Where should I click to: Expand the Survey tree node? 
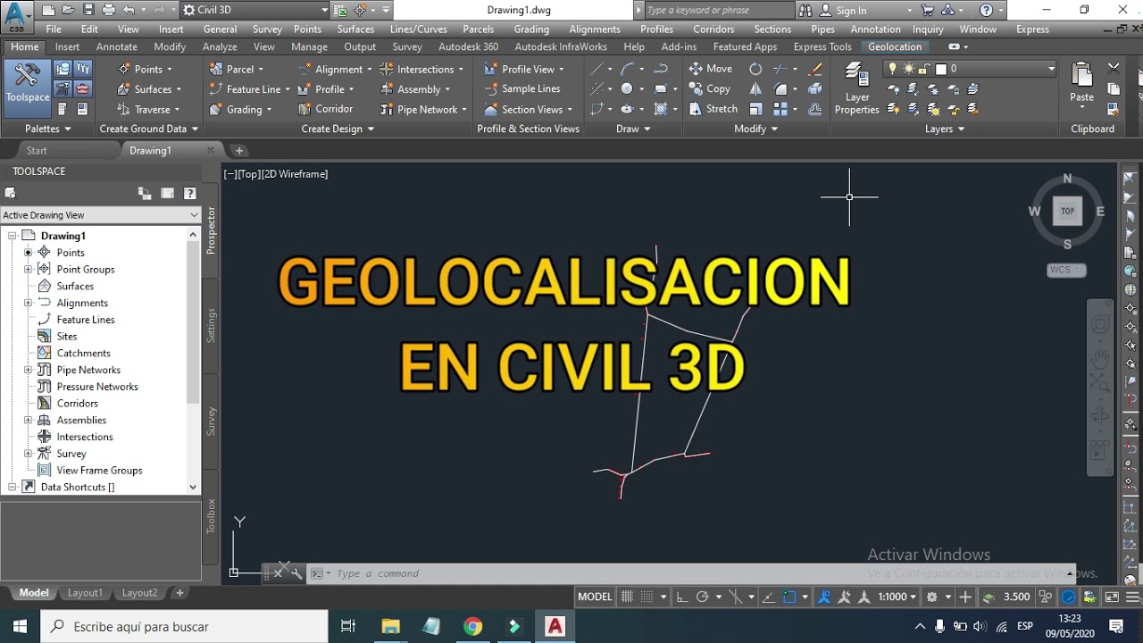click(x=28, y=454)
